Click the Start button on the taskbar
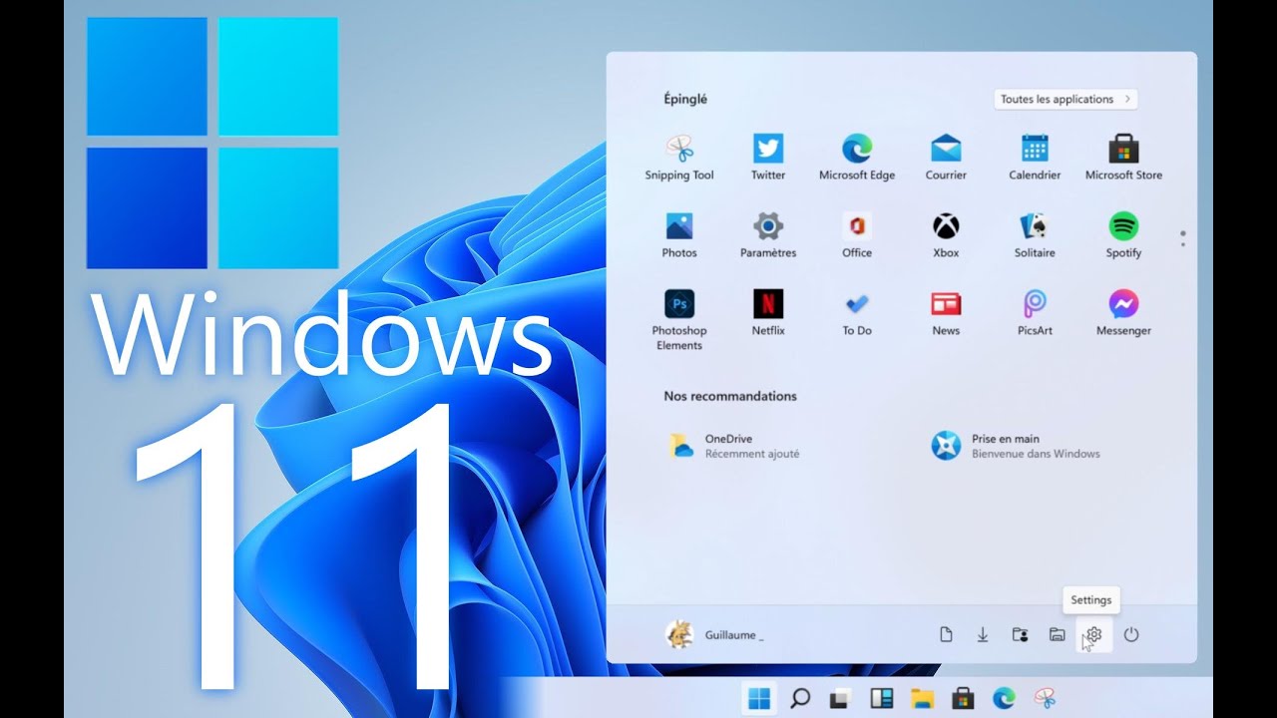This screenshot has height=718, width=1277. click(759, 698)
